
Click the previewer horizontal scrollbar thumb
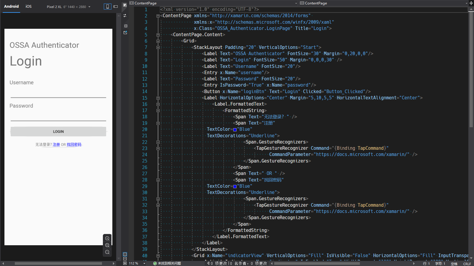58,263
